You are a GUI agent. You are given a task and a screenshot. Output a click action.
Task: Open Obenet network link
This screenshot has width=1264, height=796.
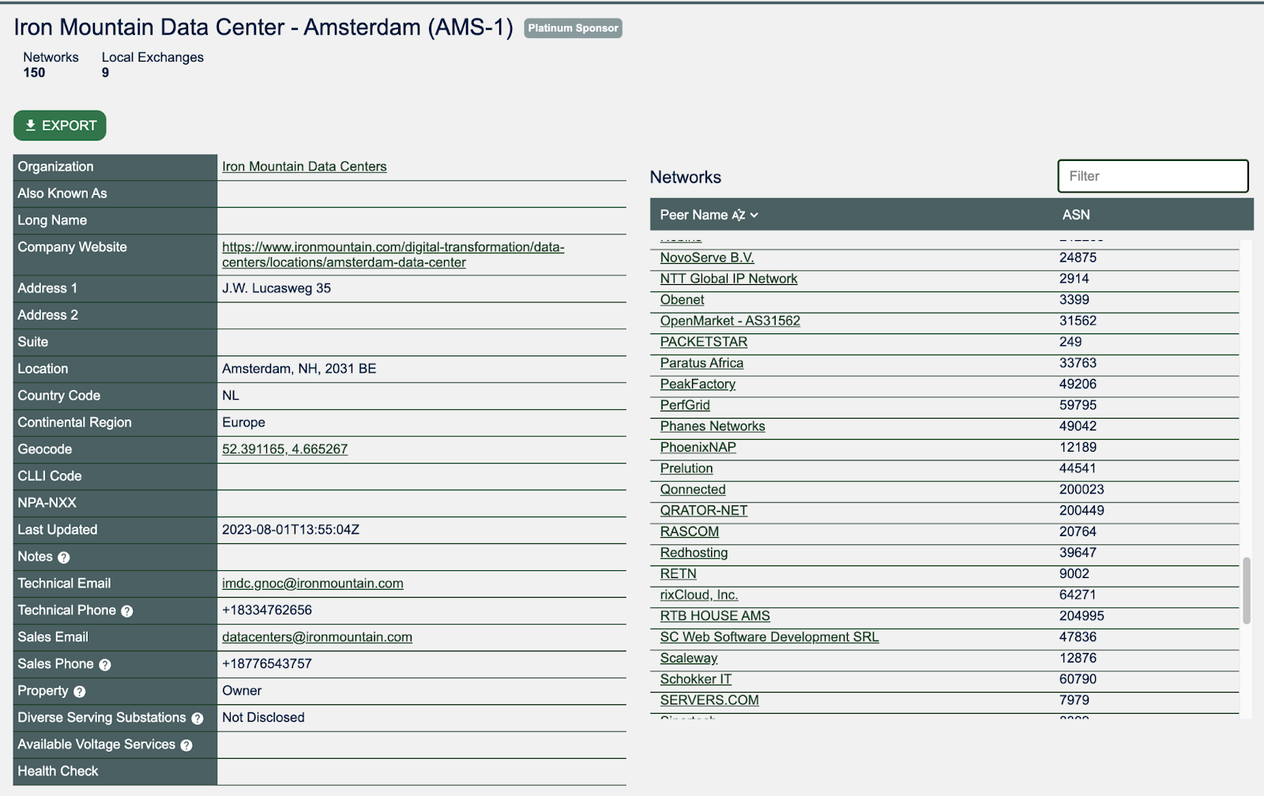tap(682, 300)
